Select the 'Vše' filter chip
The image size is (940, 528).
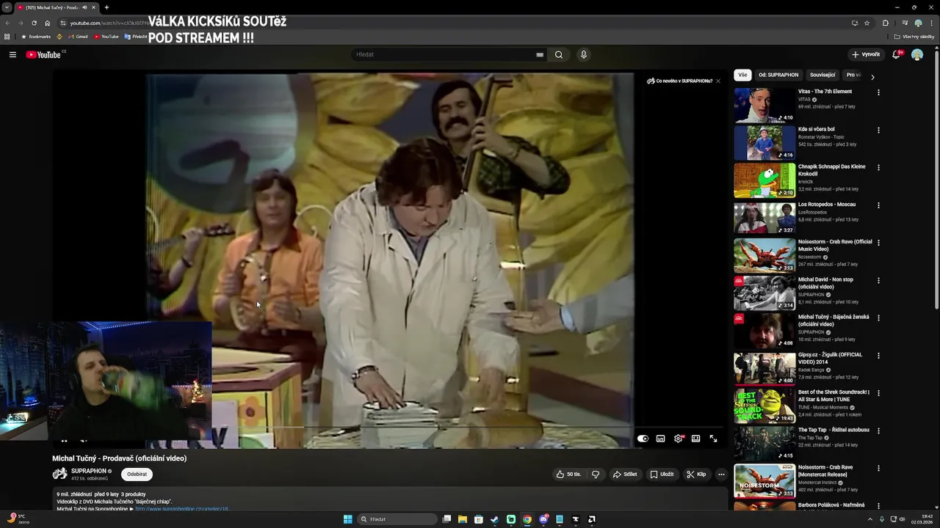(742, 75)
